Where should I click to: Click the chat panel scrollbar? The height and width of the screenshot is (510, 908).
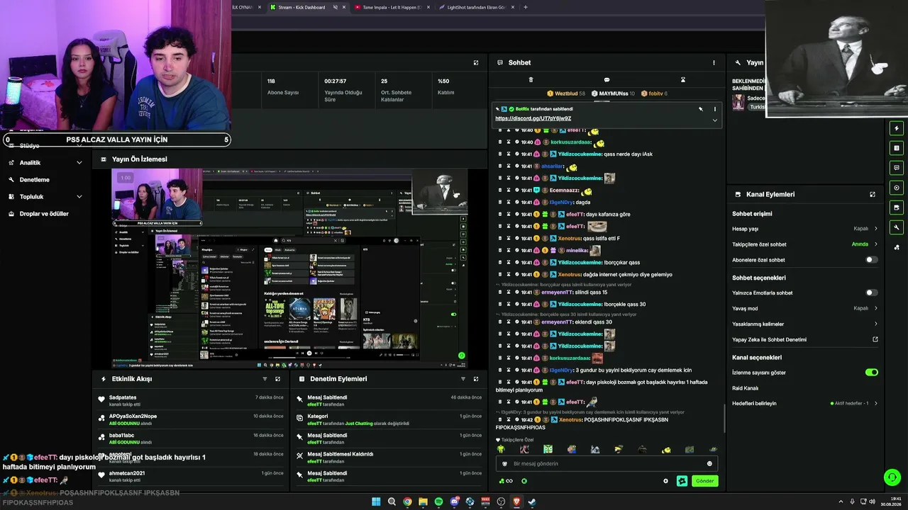[724, 418]
